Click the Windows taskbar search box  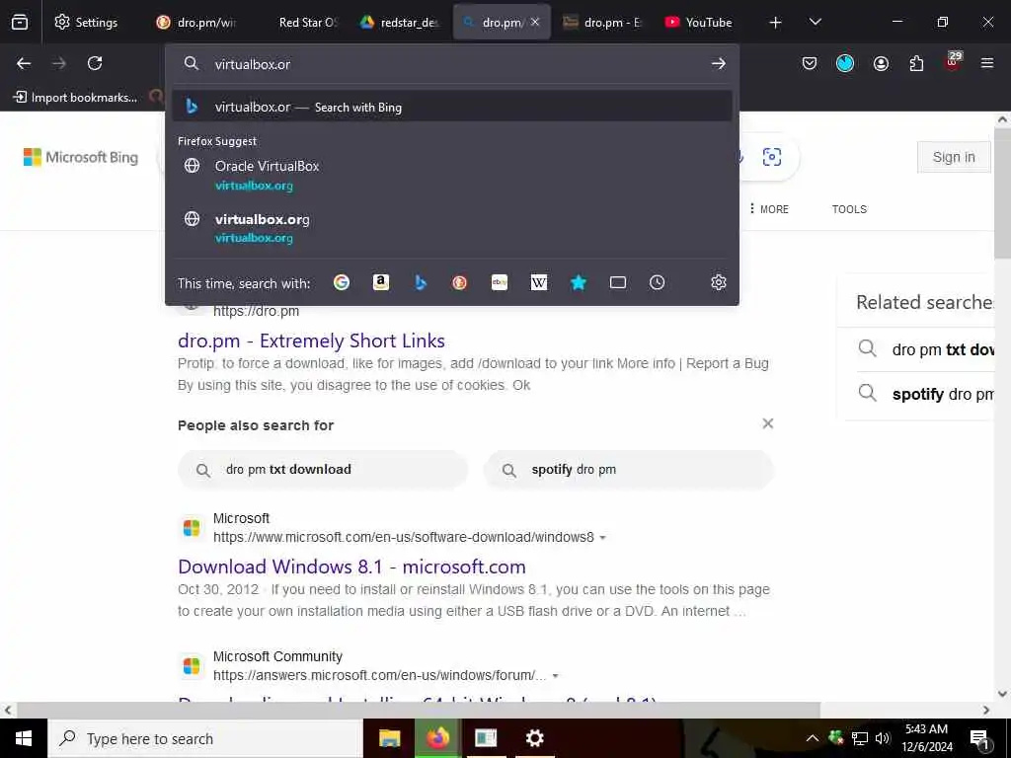(x=205, y=738)
